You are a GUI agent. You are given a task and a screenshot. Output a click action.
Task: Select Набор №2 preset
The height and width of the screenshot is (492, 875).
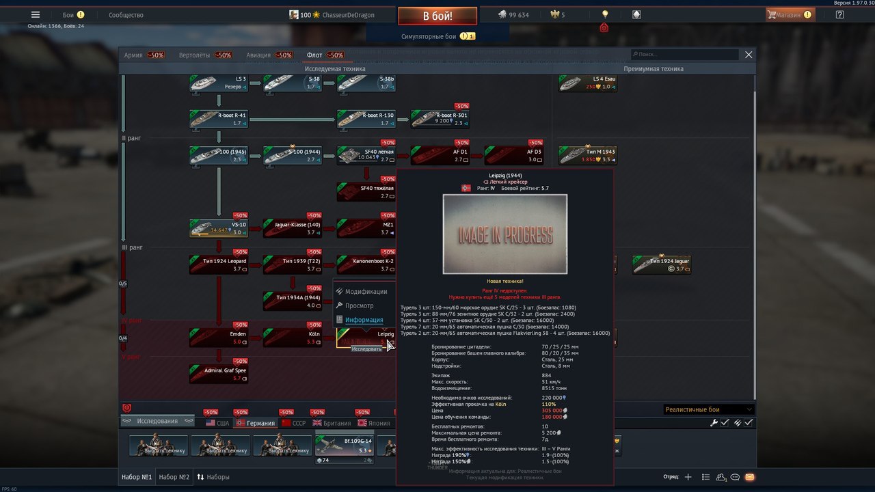[x=174, y=477]
